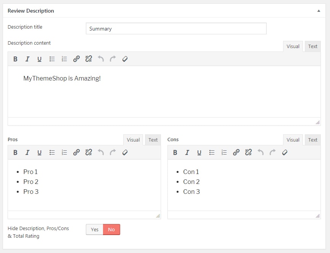The height and width of the screenshot is (253, 330).
Task: Redo icon in Pros toolbar
Action: (113, 152)
